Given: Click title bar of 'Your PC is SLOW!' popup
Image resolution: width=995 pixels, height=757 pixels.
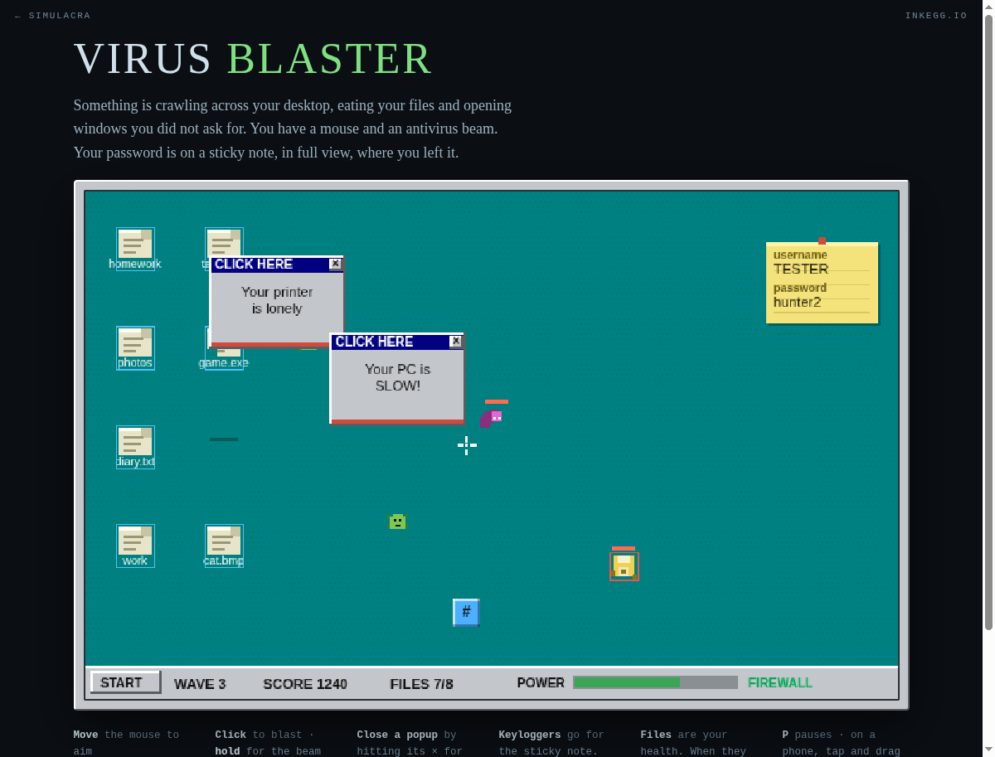Looking at the screenshot, I should (x=397, y=342).
